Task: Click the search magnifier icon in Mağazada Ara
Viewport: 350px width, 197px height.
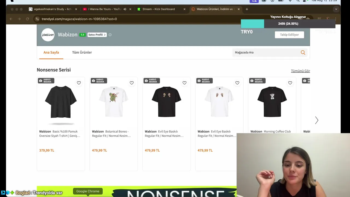Action: coord(303,53)
